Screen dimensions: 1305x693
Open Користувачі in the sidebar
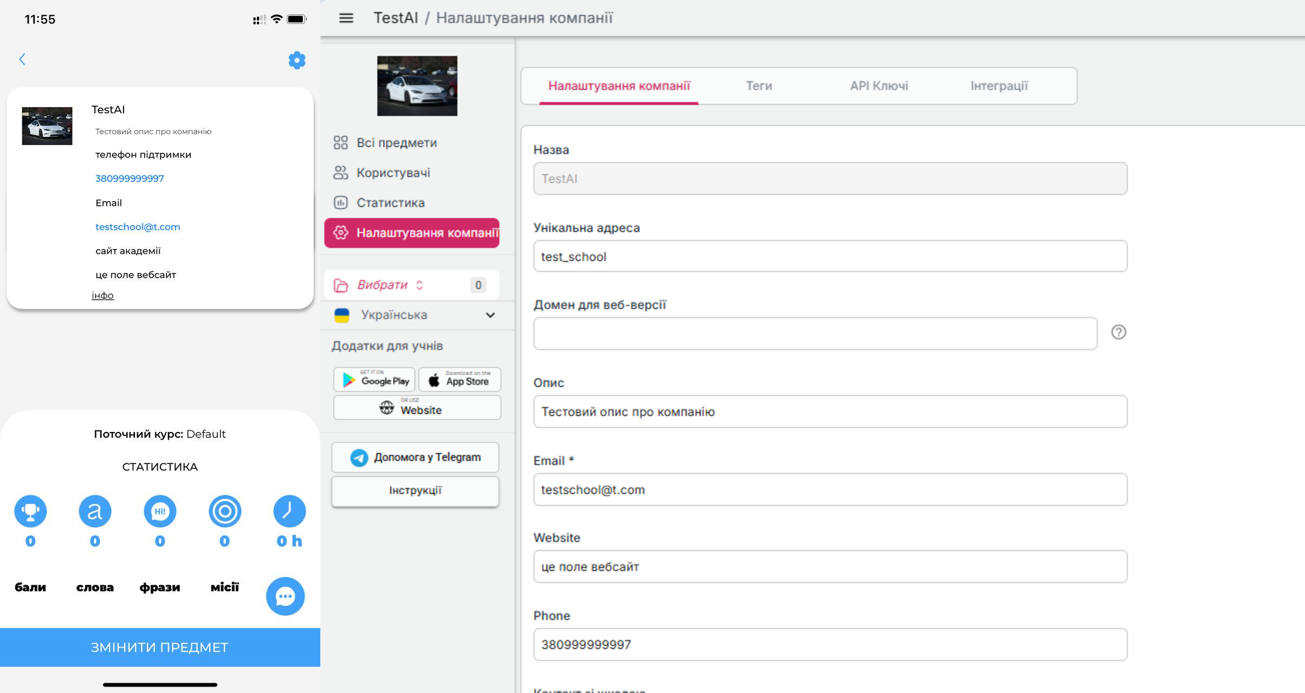click(392, 173)
